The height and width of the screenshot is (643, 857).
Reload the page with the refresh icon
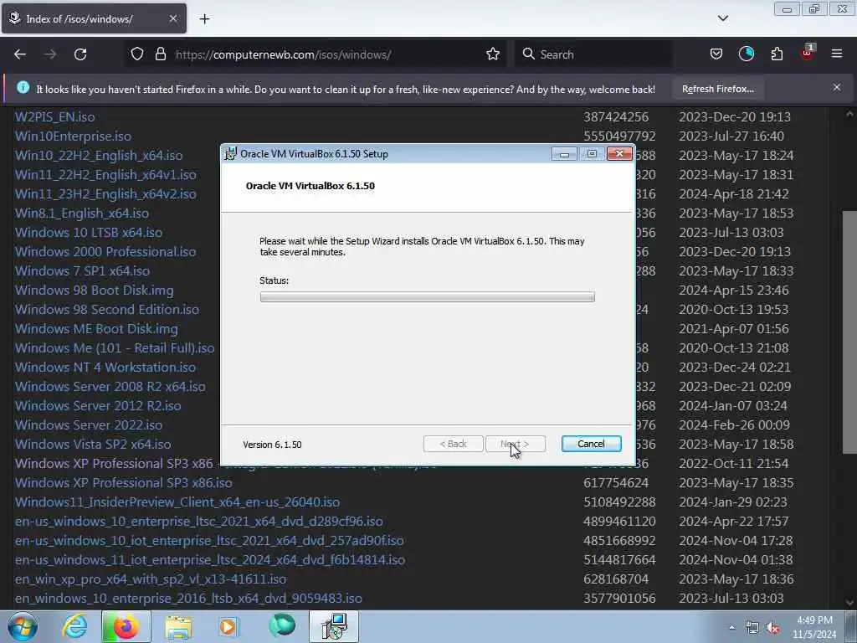click(x=80, y=54)
